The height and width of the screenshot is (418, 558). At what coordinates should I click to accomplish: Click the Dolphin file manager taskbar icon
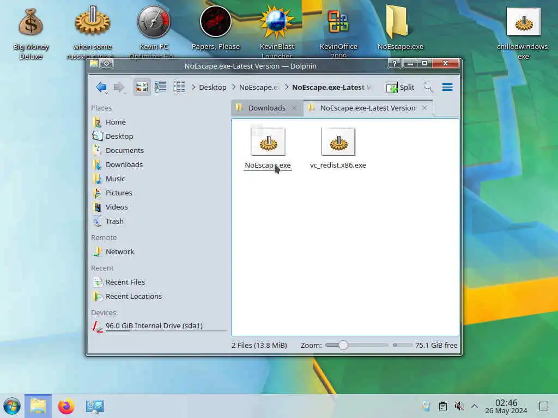38,406
